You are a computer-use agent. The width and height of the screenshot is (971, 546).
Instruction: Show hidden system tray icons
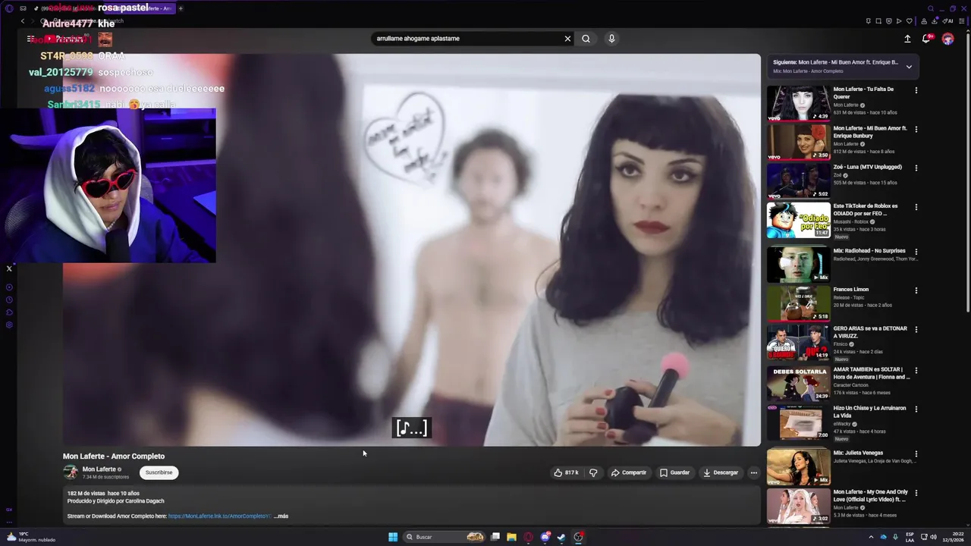(870, 537)
